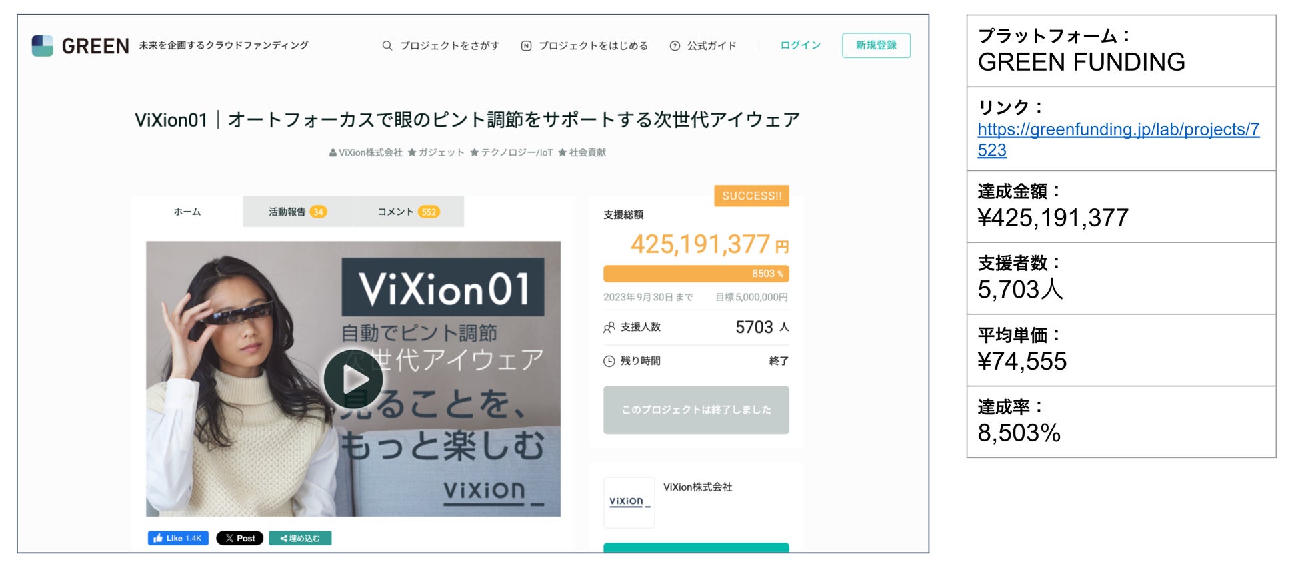Click the 新規登録 button
Screen dimensions: 1300x572
pos(876,45)
